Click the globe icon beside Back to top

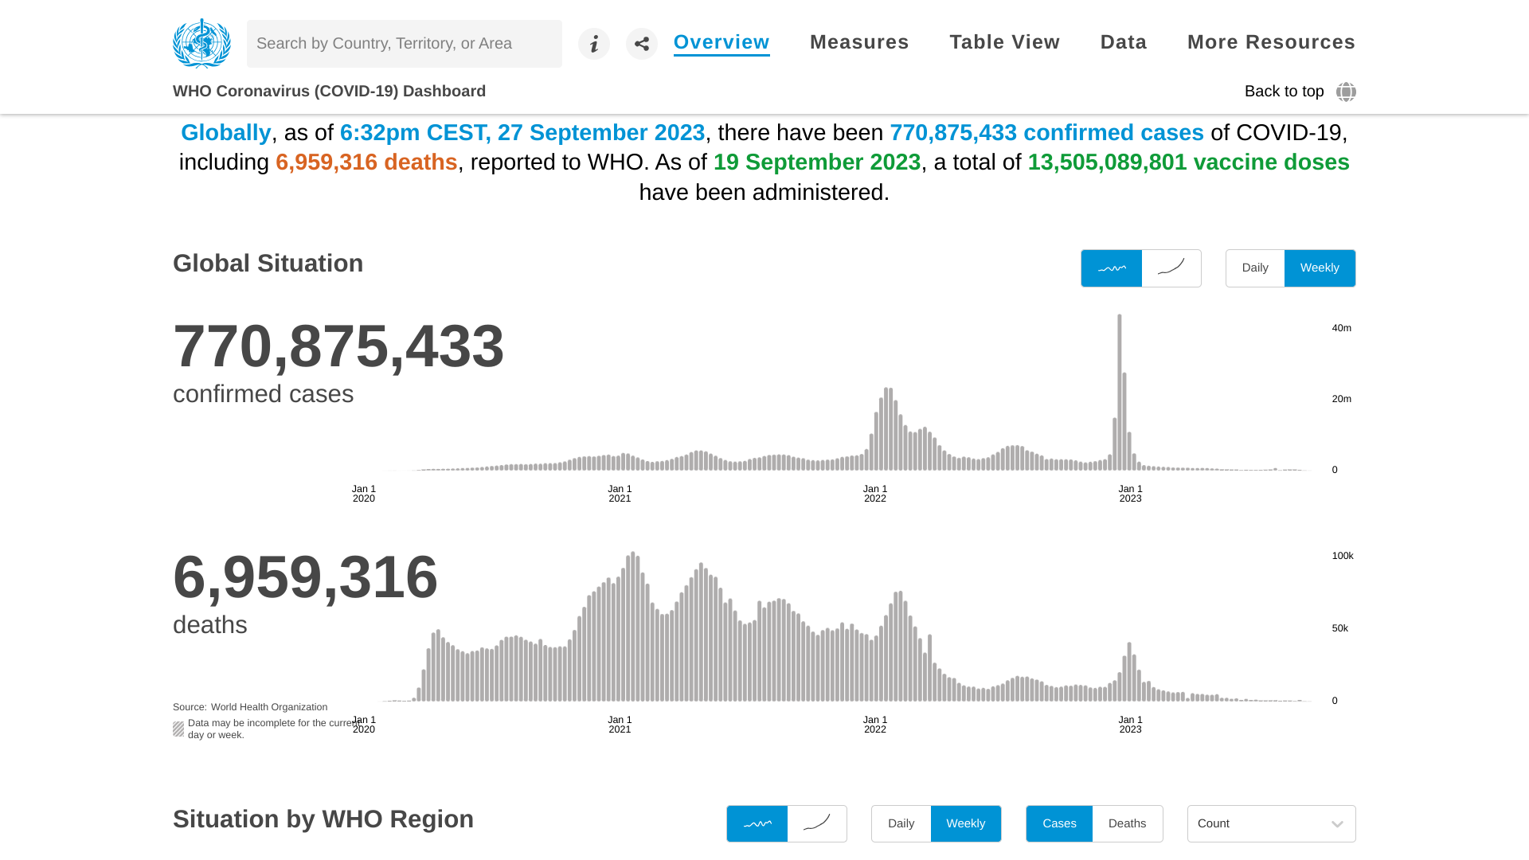tap(1346, 92)
